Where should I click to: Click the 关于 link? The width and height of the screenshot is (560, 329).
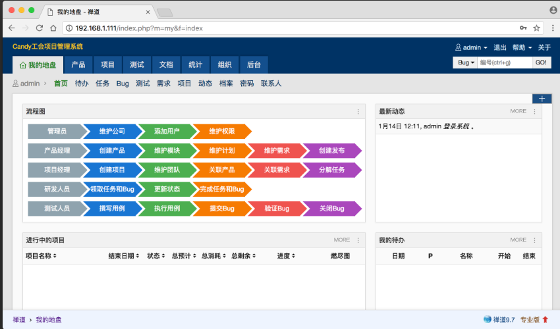(544, 47)
